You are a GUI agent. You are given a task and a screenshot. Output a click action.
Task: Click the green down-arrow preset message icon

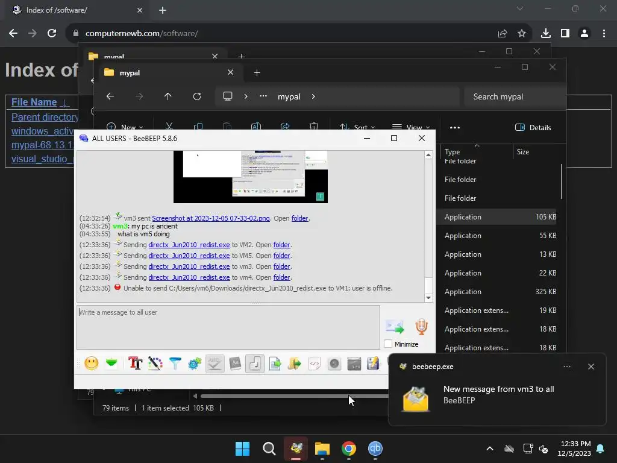pyautogui.click(x=111, y=363)
